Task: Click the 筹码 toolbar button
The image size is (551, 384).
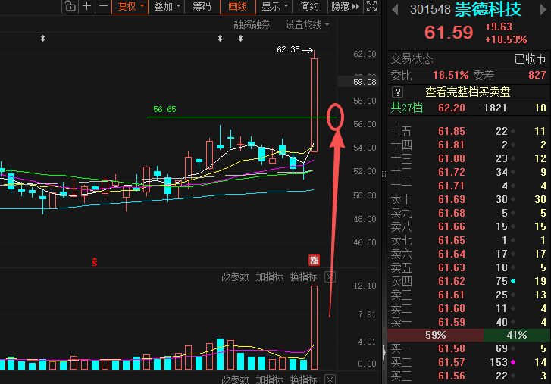Action: (202, 6)
